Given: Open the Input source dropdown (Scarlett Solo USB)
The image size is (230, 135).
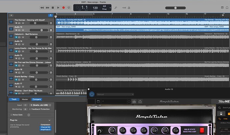Looking at the screenshot, I should tap(40, 105).
